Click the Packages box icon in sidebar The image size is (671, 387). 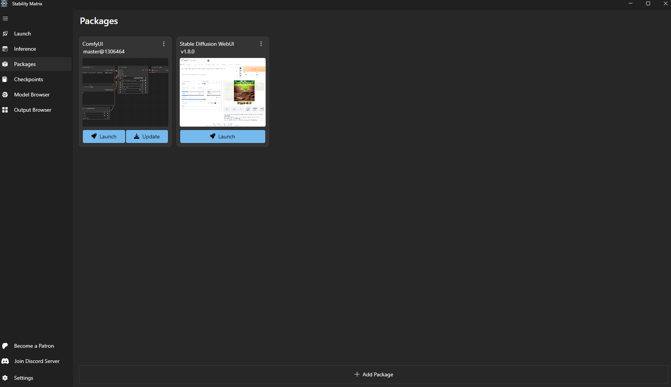pyautogui.click(x=5, y=64)
